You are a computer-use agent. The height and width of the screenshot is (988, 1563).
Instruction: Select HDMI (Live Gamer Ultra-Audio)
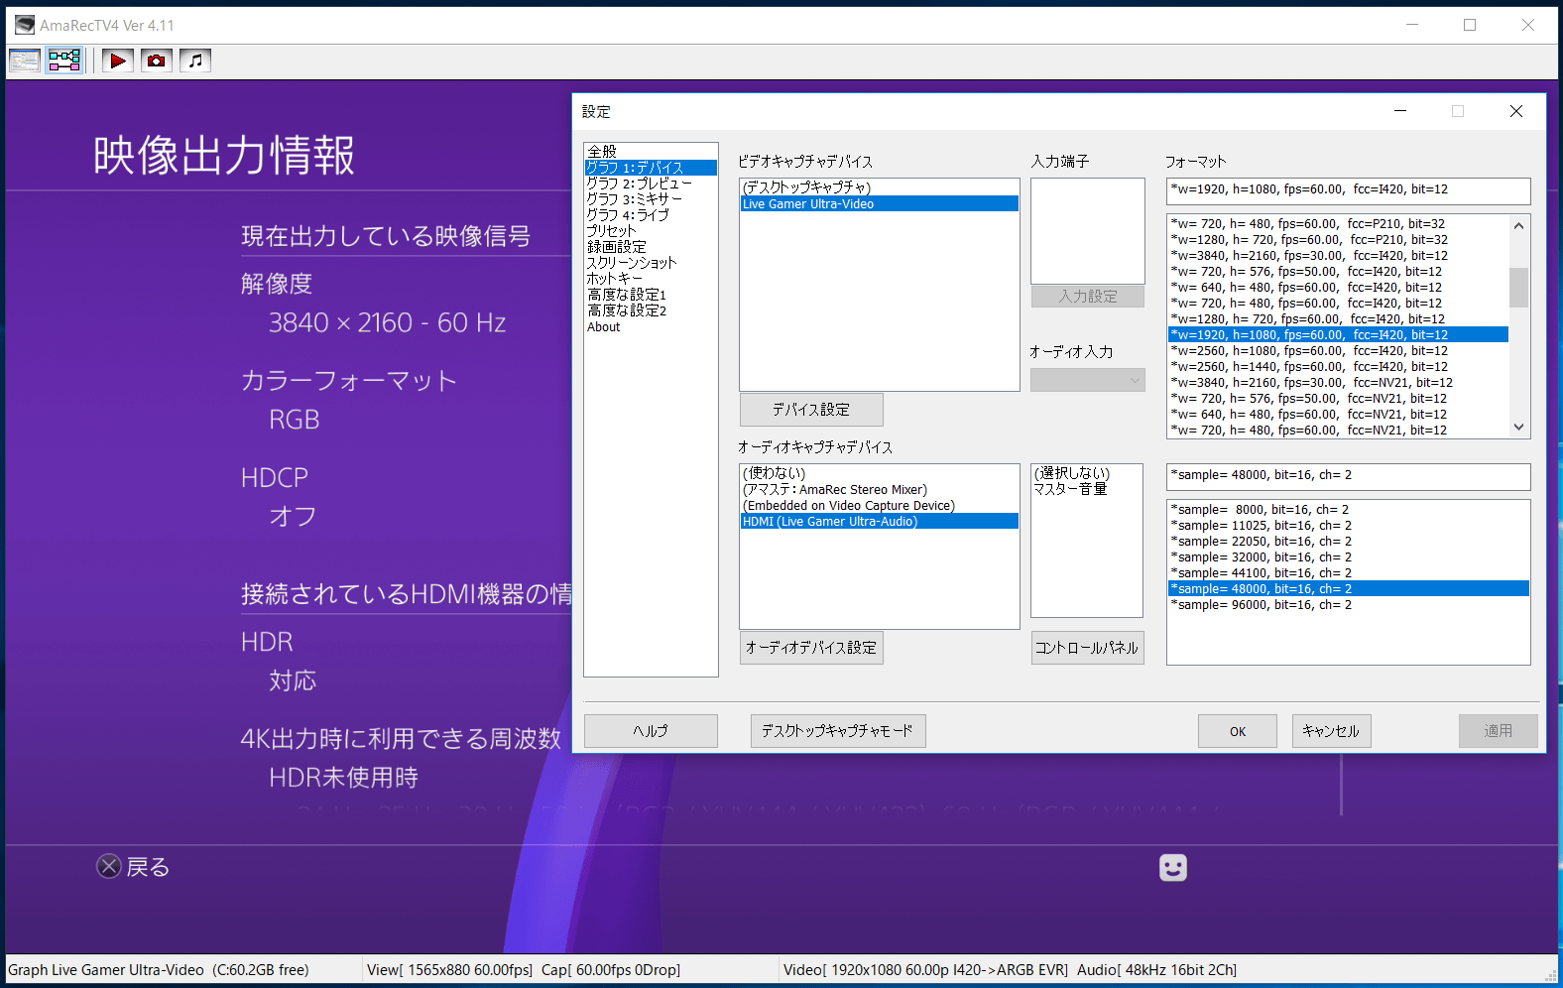(x=880, y=521)
